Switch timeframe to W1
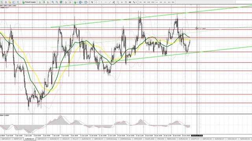Viewport: 252px width, 141px height. tap(169, 2)
